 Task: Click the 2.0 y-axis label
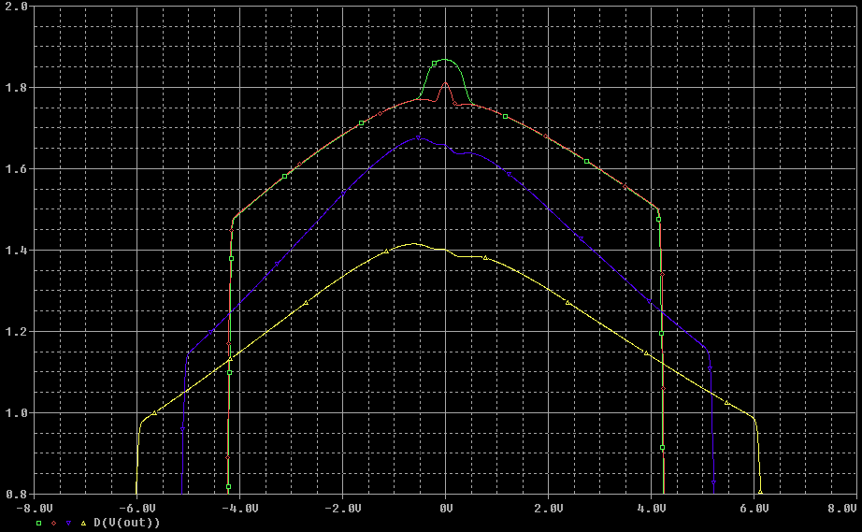click(17, 7)
